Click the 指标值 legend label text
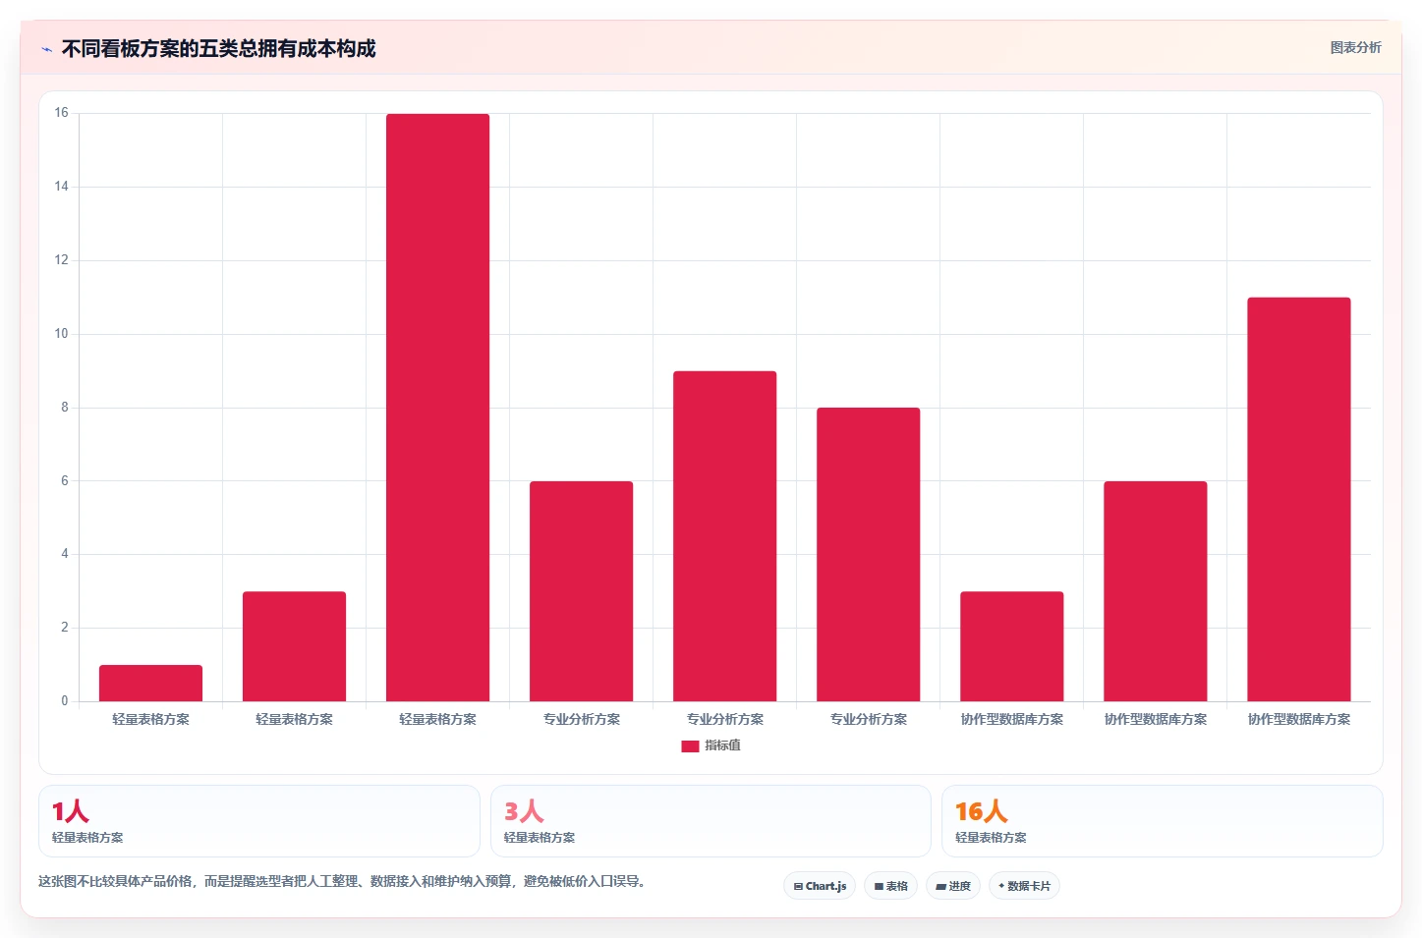 pos(722,746)
